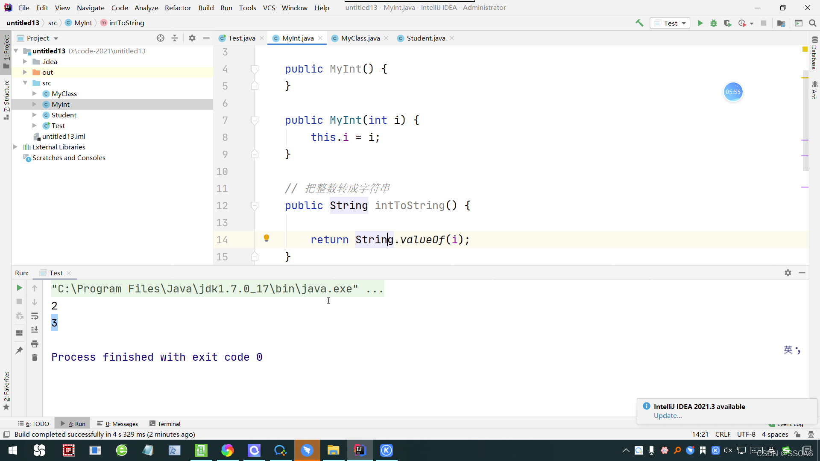The image size is (820, 461).
Task: Open Run with Profiler dropdown arrow
Action: (x=752, y=23)
